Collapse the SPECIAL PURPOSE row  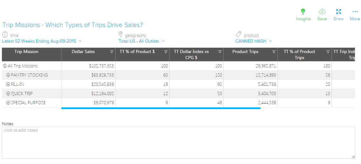click(8, 103)
